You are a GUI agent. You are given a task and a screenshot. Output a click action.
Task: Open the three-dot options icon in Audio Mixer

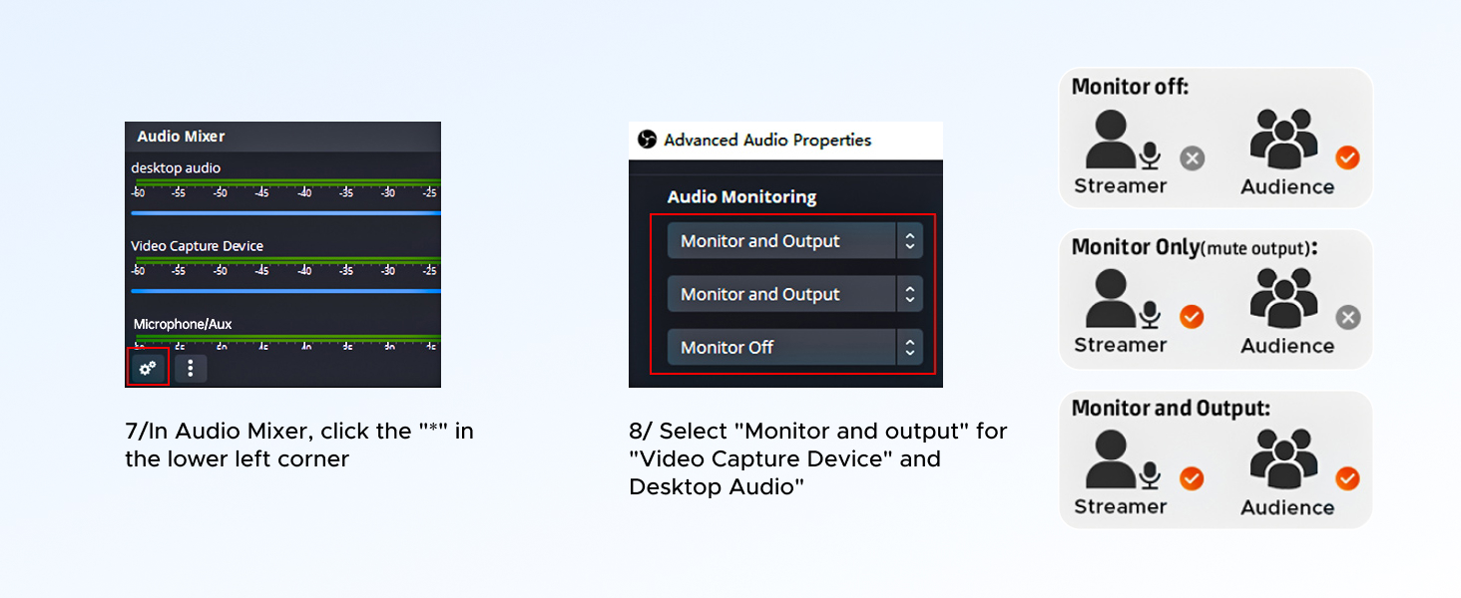coord(190,368)
